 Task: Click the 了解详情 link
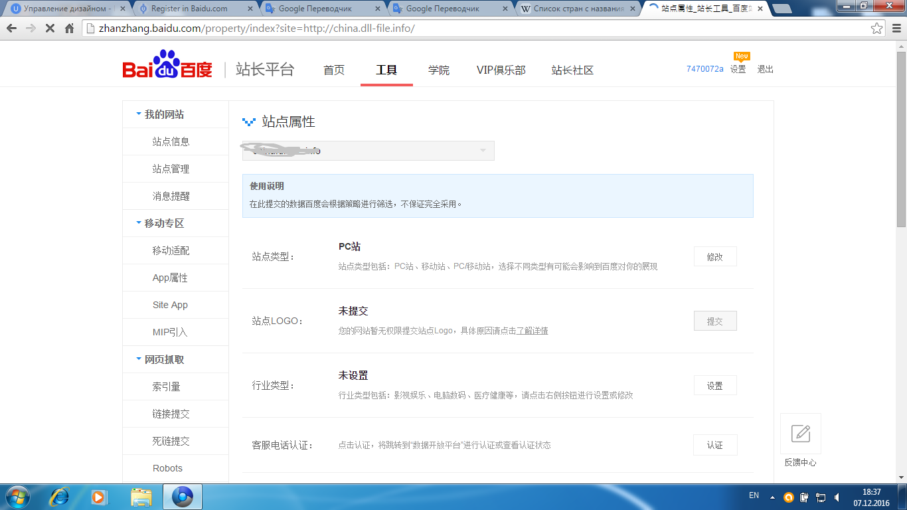point(532,331)
